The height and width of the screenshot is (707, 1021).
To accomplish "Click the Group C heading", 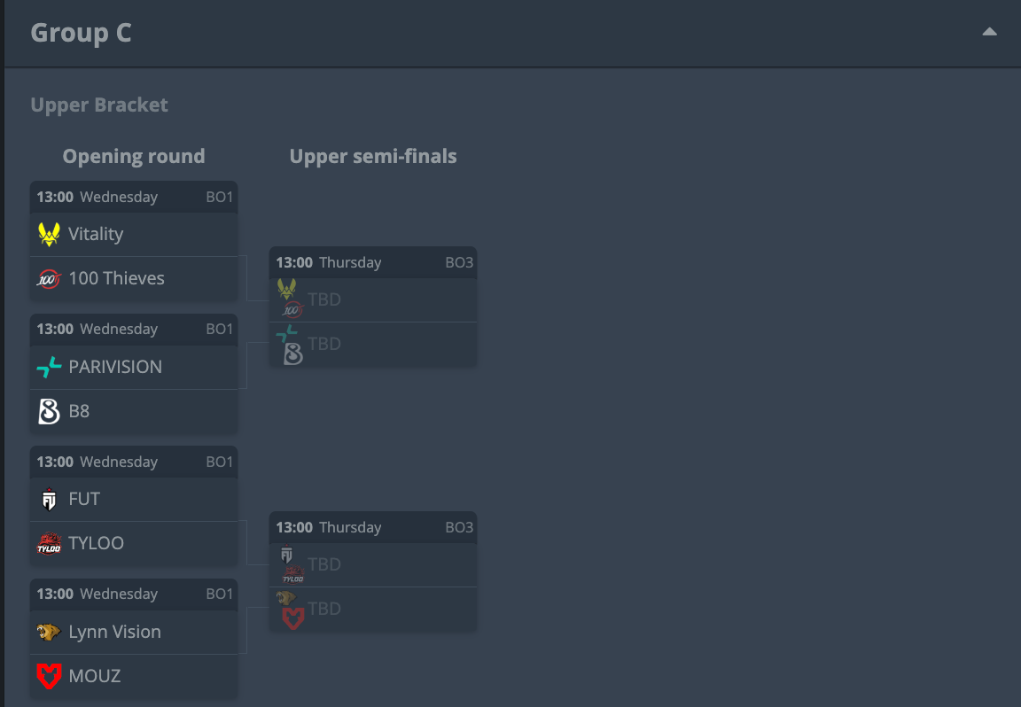I will pos(82,33).
